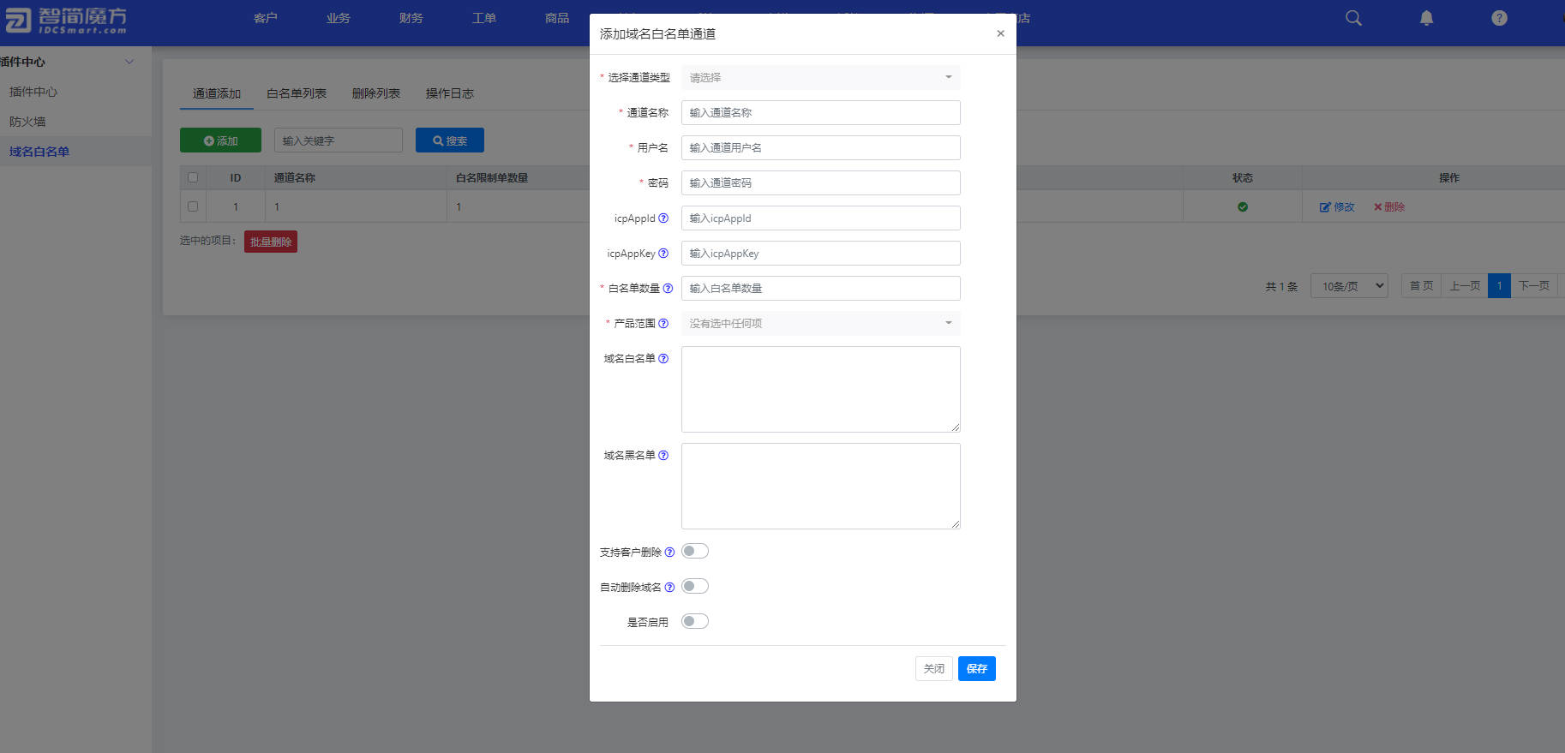This screenshot has height=753, width=1565.
Task: Open the 10条/页 page size dropdown
Action: coord(1349,286)
